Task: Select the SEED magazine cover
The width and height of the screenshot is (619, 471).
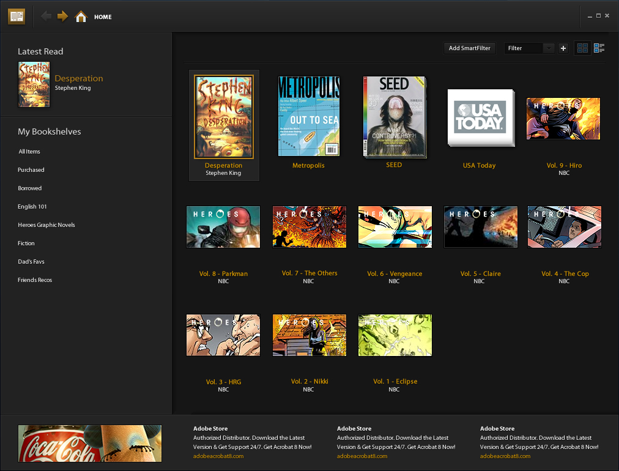Action: (x=394, y=116)
